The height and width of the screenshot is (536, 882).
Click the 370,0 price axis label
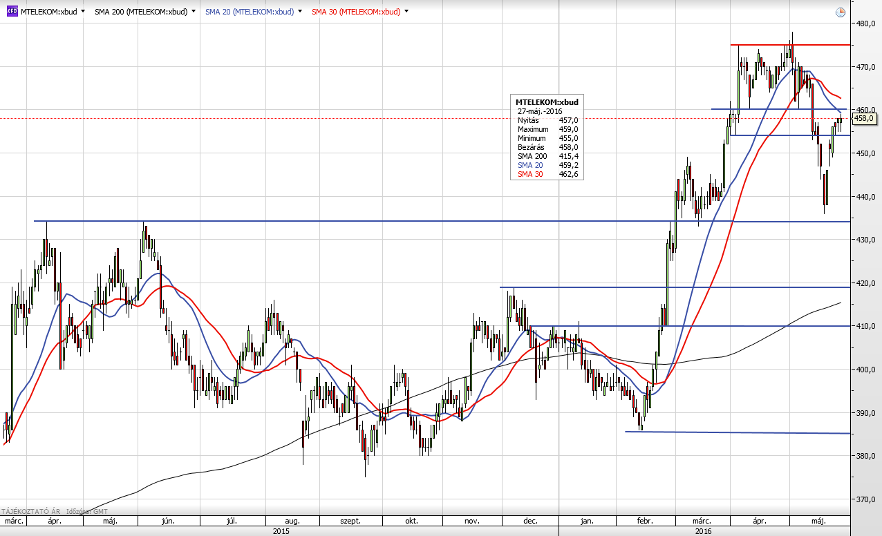(x=866, y=499)
